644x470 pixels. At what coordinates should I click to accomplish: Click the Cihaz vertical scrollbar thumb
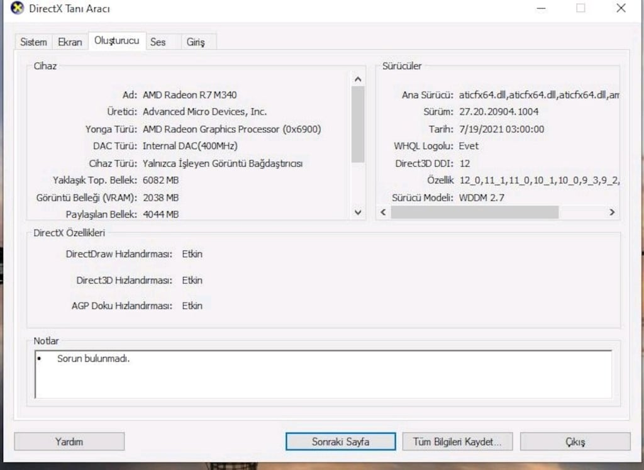(x=358, y=125)
